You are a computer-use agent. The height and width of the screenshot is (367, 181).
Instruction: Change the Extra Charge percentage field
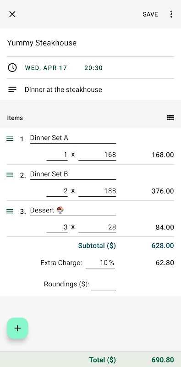[x=100, y=263]
